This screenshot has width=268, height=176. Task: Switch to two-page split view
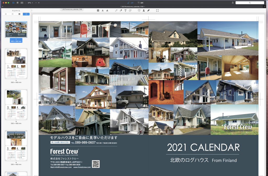pyautogui.click(x=22, y=3)
